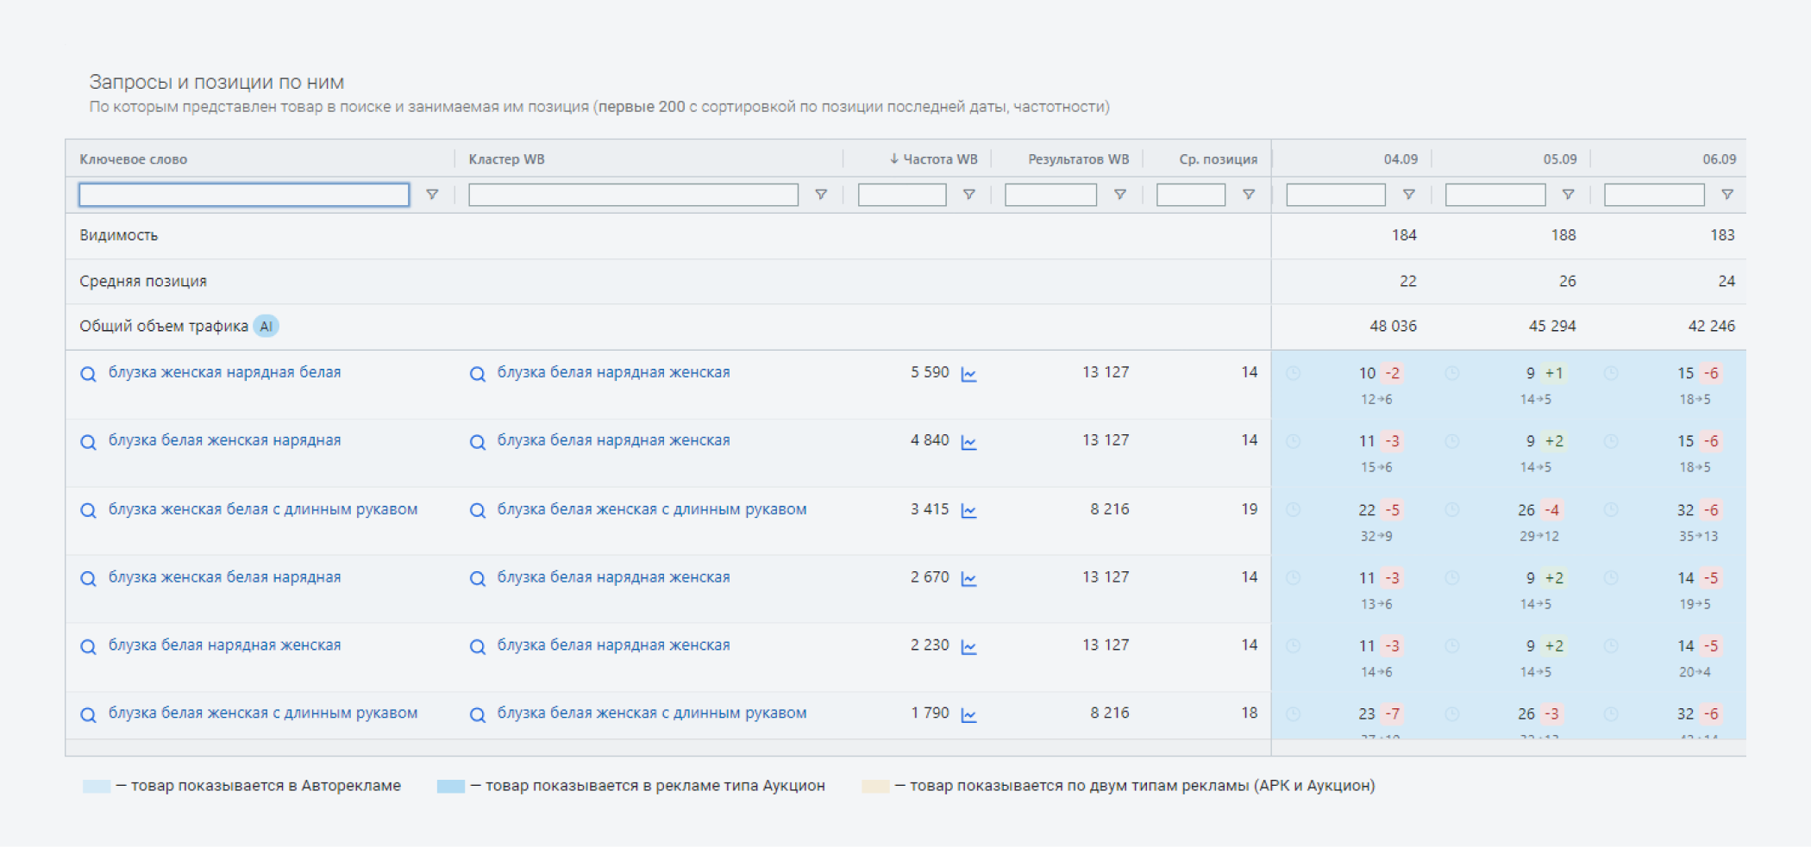Focus the Ключевое слово filter text field

point(244,195)
